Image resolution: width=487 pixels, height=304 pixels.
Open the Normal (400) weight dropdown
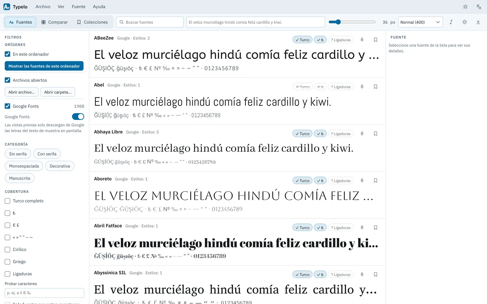tap(420, 22)
